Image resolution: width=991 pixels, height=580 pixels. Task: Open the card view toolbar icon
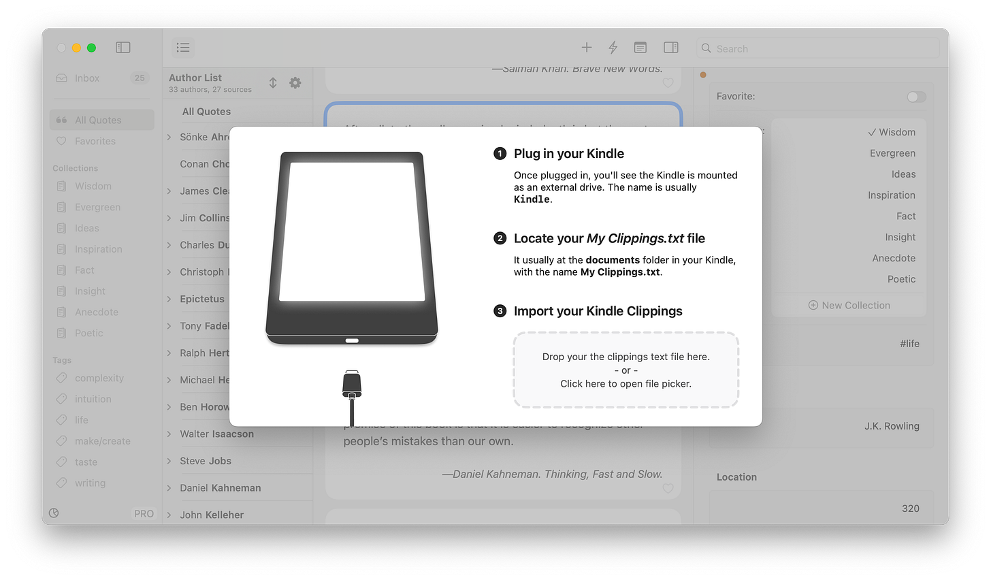click(x=640, y=47)
